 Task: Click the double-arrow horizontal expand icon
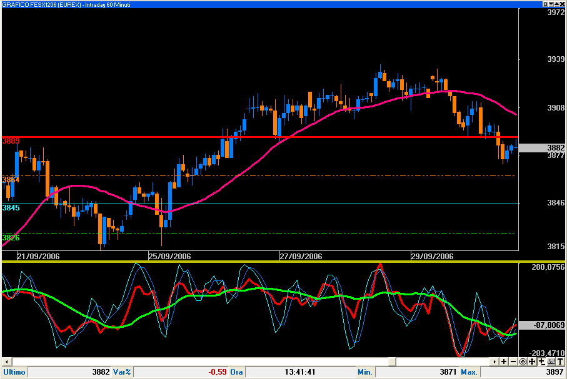pos(541,362)
